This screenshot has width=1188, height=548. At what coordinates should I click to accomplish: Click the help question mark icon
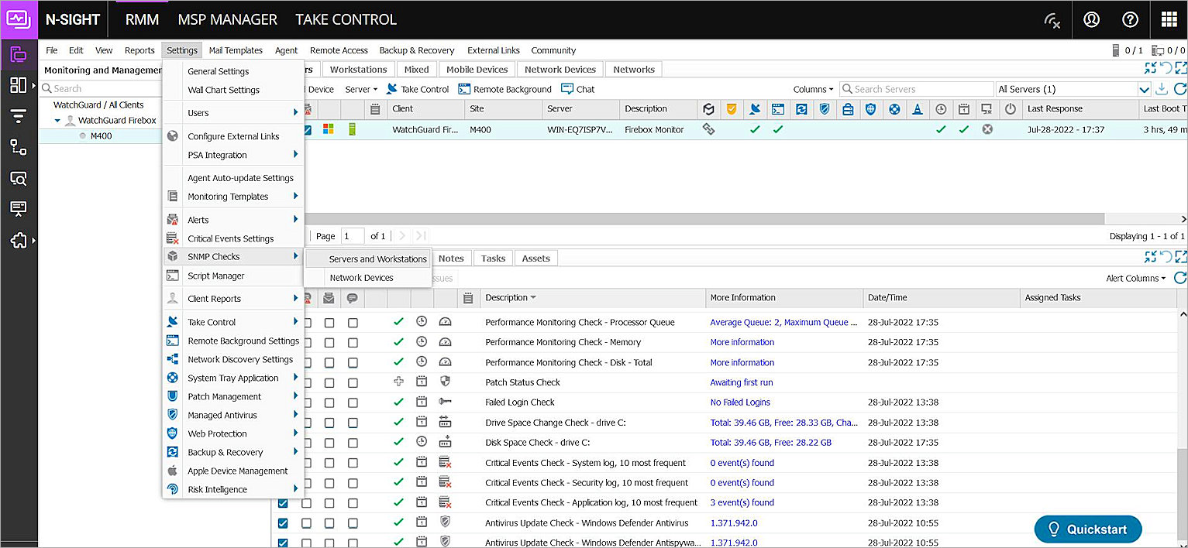(x=1130, y=19)
